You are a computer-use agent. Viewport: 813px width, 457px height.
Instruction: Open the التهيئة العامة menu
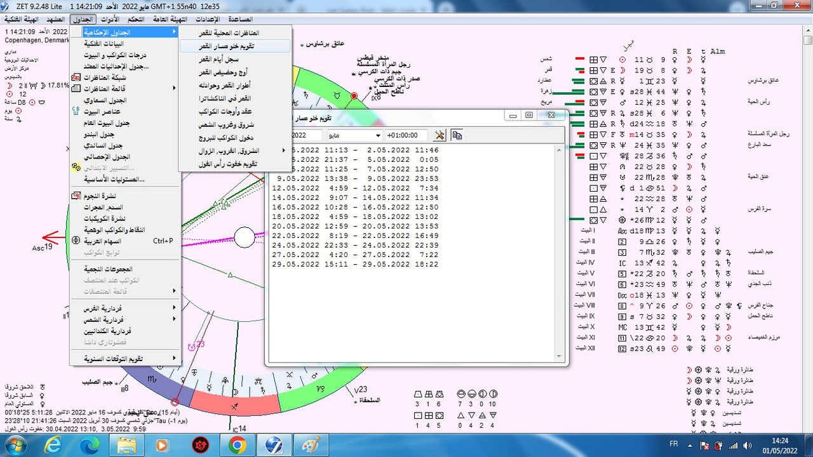tap(170, 20)
